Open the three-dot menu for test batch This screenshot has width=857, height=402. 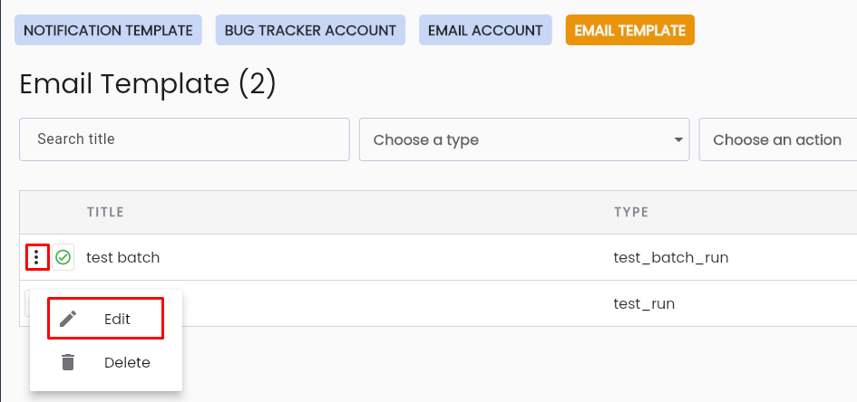[x=37, y=257]
